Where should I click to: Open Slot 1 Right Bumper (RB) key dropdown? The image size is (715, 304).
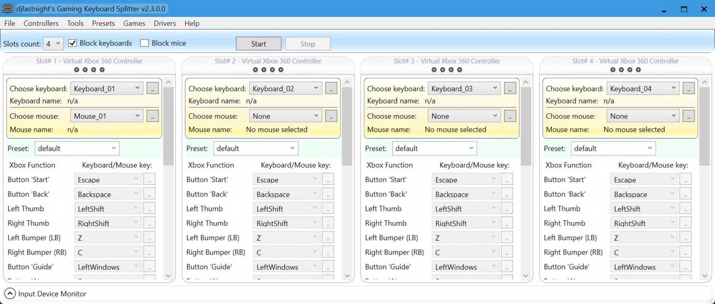(108, 252)
